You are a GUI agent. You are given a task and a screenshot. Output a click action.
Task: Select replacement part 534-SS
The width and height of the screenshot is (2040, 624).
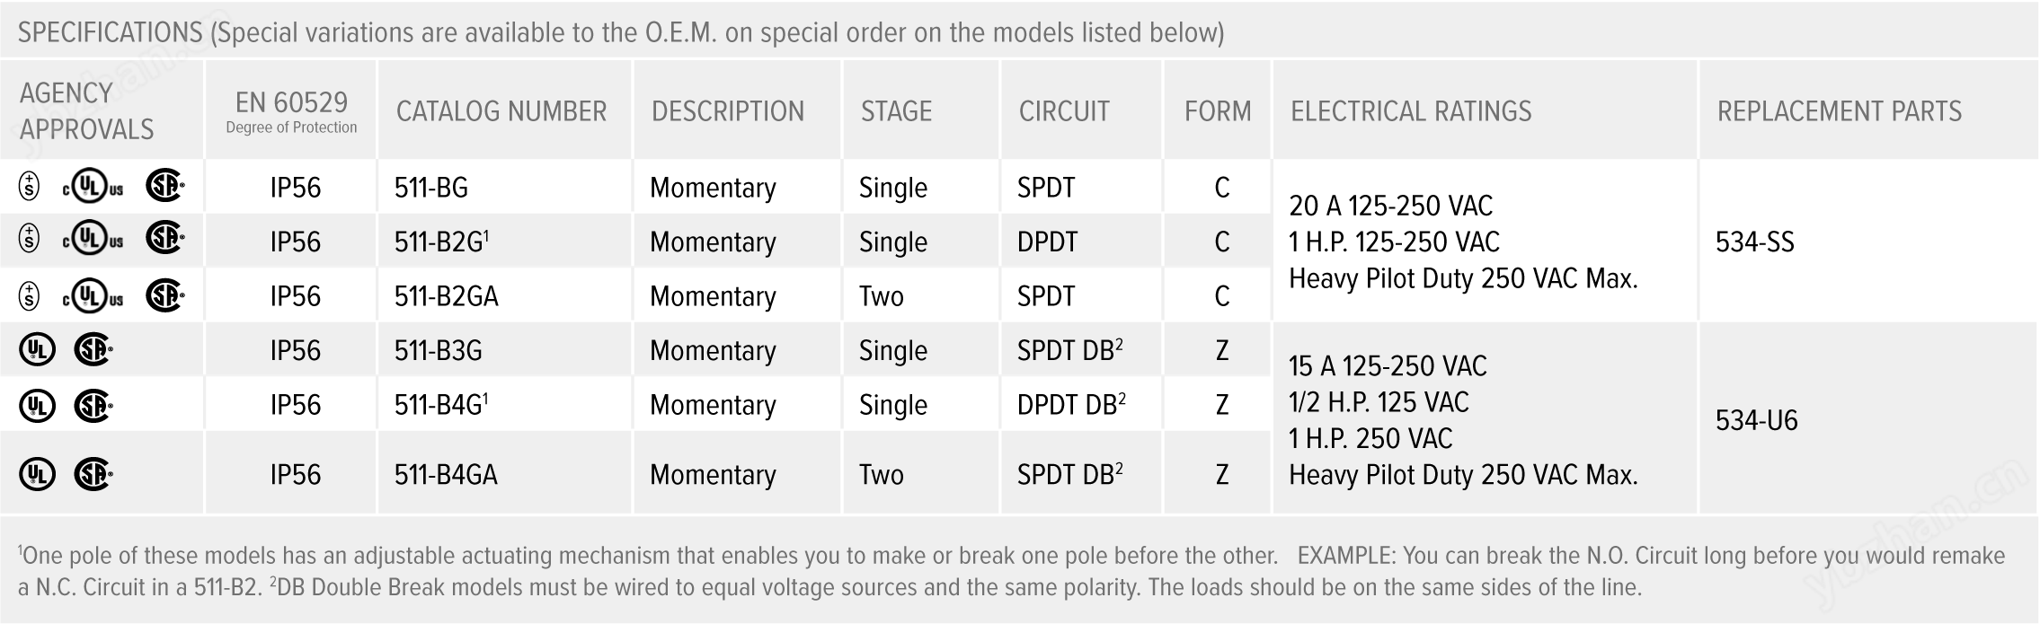pos(1754,242)
